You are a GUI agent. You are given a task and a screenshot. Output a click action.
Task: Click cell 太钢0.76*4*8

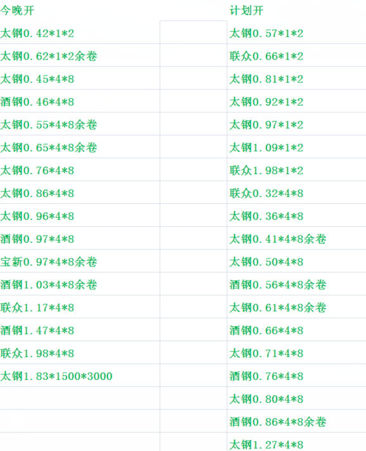80,169
